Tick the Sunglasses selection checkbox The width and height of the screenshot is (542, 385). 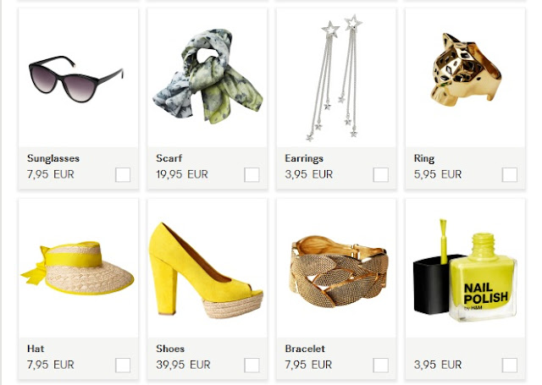[123, 174]
